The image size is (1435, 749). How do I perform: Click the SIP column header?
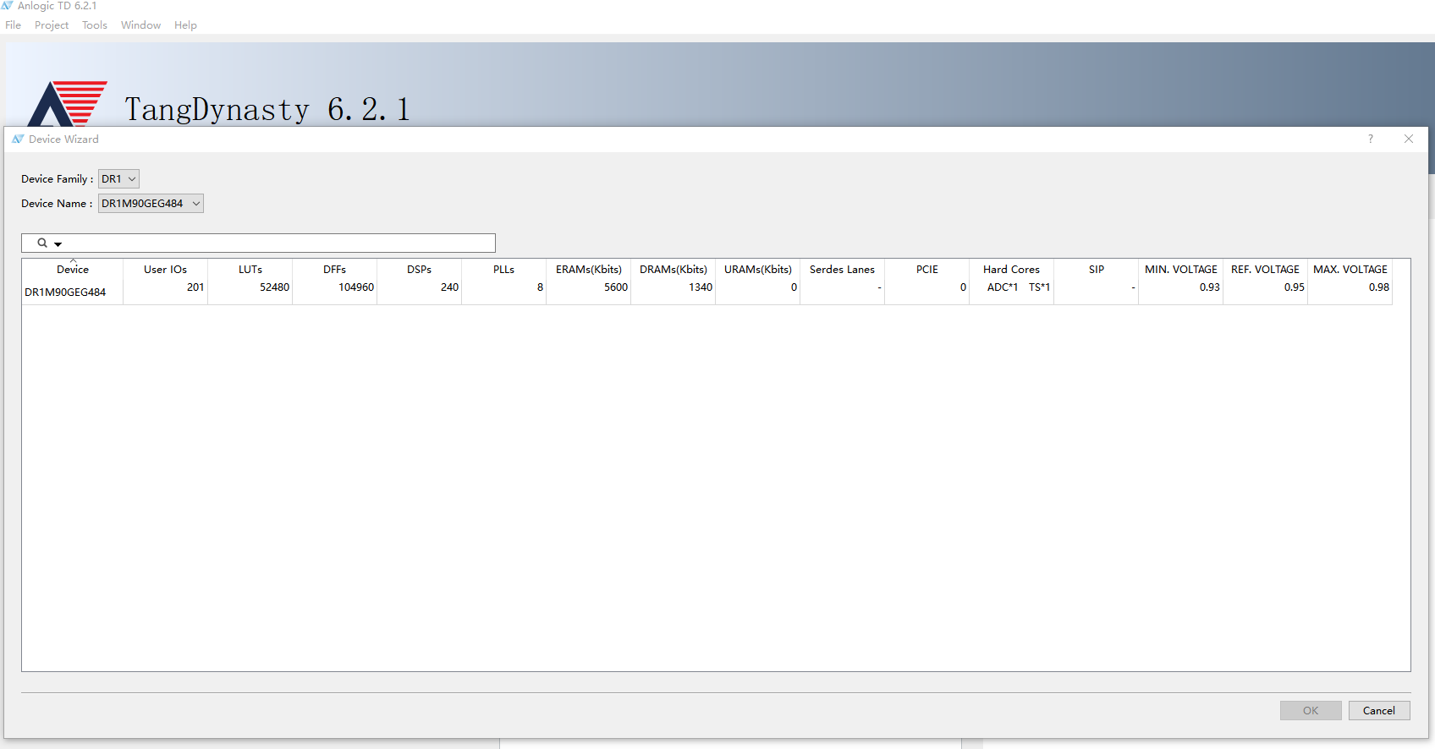tap(1097, 270)
